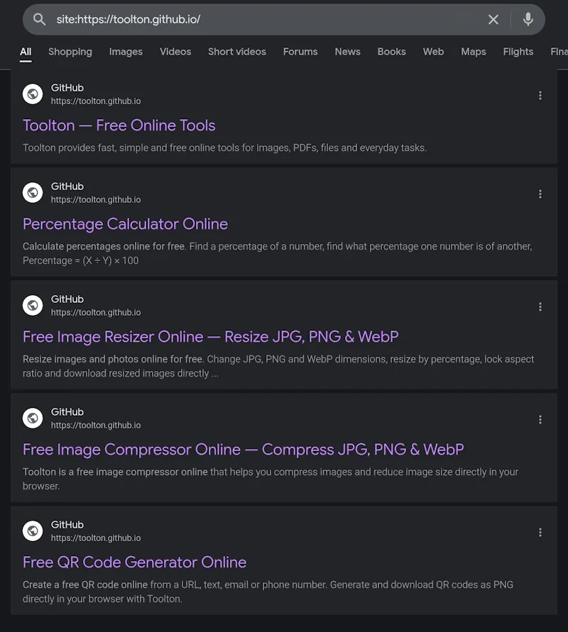
Task: Open options menu for Toolton Free Online Tools result
Action: [540, 95]
